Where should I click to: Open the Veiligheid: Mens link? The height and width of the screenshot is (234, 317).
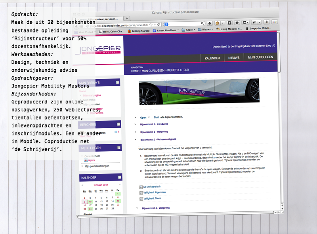[152, 198]
